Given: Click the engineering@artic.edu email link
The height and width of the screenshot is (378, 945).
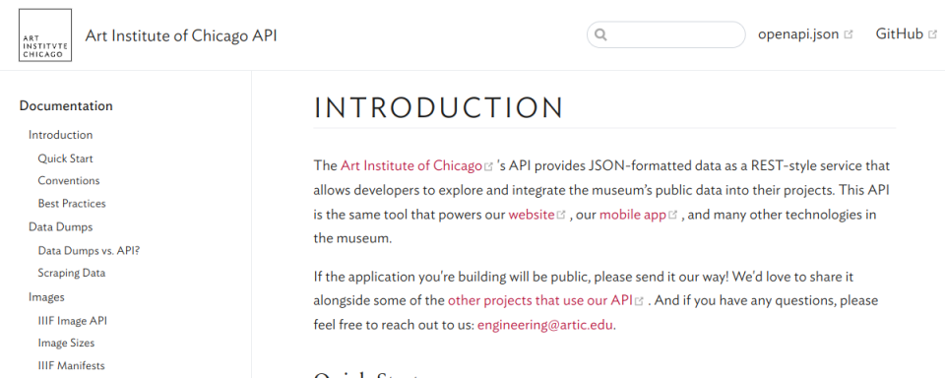Looking at the screenshot, I should 546,326.
